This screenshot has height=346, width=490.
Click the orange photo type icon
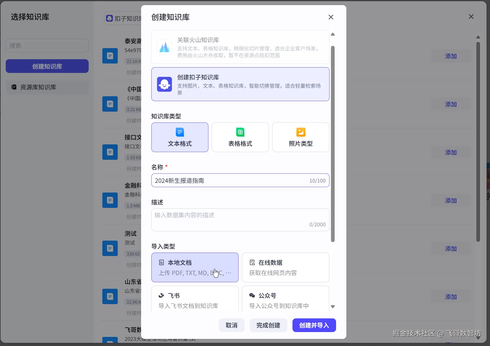[x=301, y=132]
